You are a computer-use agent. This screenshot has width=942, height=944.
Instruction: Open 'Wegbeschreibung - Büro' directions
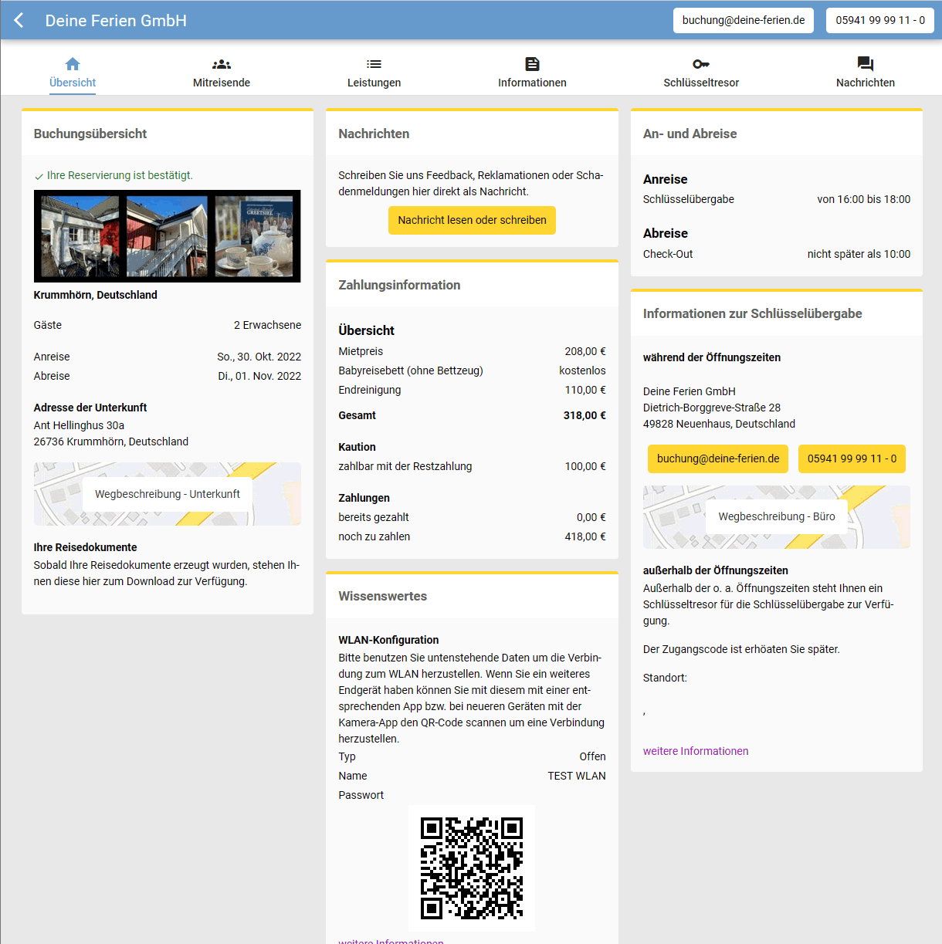coord(776,516)
